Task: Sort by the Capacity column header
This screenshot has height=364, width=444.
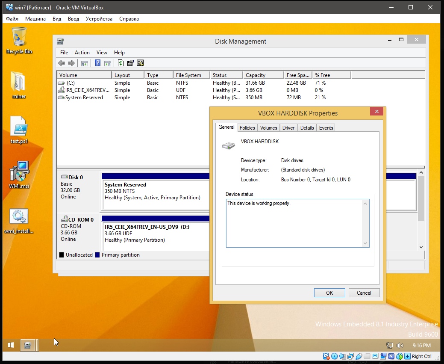Action: tap(263, 75)
